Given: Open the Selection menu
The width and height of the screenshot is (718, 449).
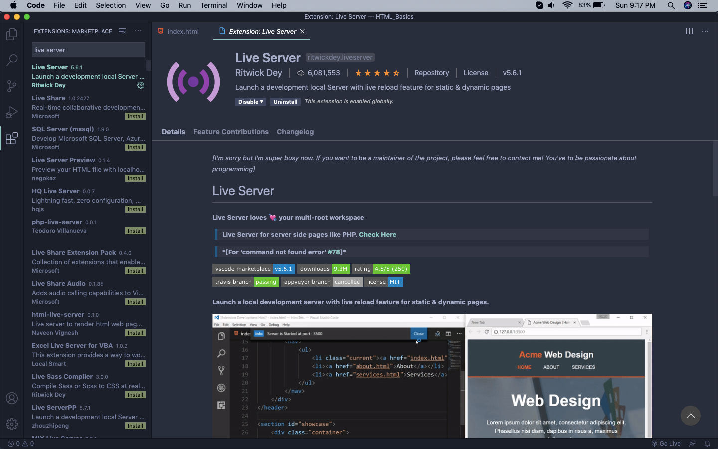Looking at the screenshot, I should pos(111,5).
